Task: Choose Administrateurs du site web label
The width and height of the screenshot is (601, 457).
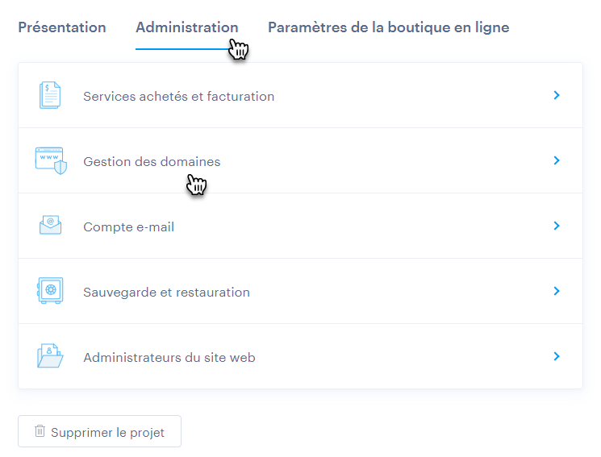Action: point(169,357)
